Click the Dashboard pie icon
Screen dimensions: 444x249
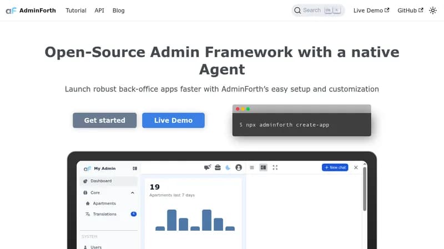click(85, 181)
